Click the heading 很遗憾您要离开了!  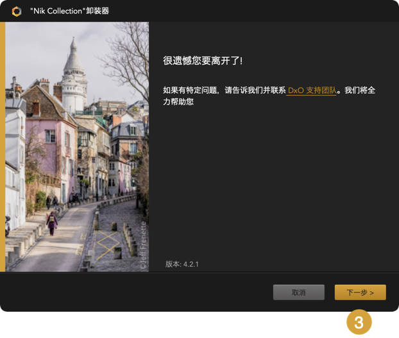(x=203, y=61)
